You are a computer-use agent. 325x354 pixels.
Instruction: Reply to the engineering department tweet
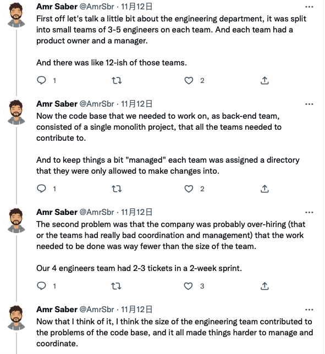coord(42,80)
